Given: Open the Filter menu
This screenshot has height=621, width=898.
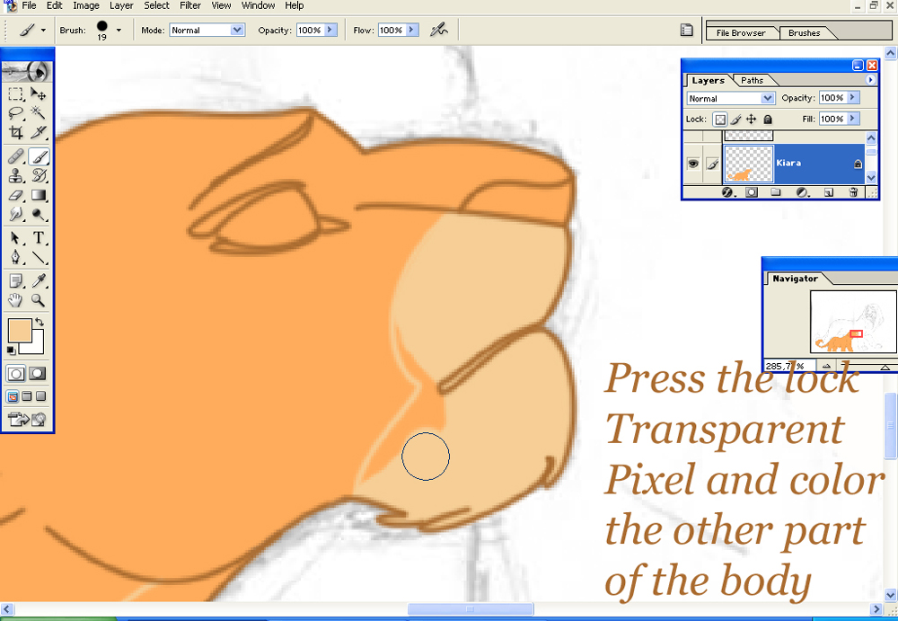Looking at the screenshot, I should (x=190, y=5).
